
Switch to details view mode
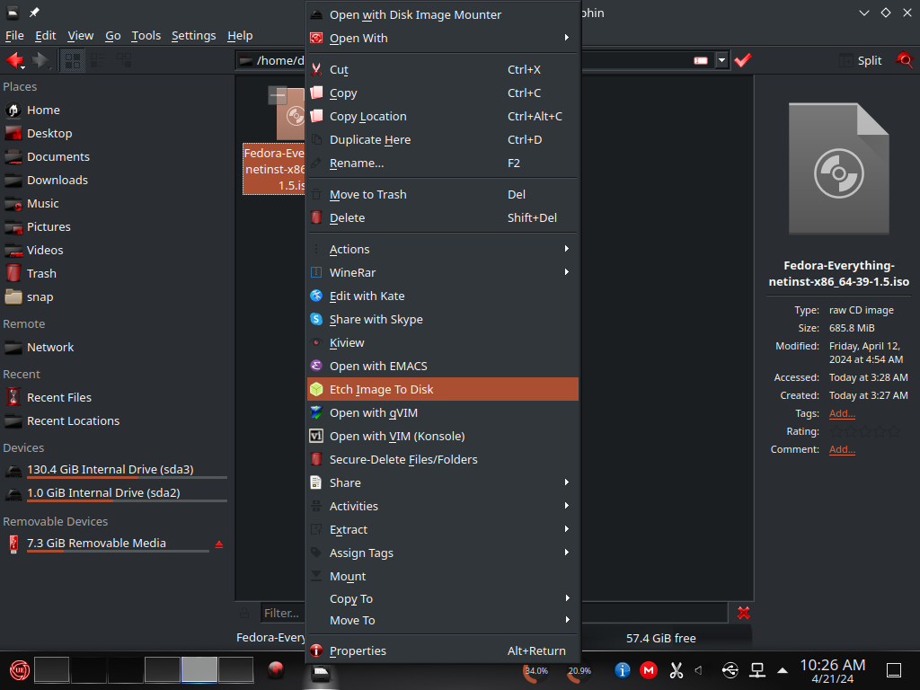(x=124, y=60)
